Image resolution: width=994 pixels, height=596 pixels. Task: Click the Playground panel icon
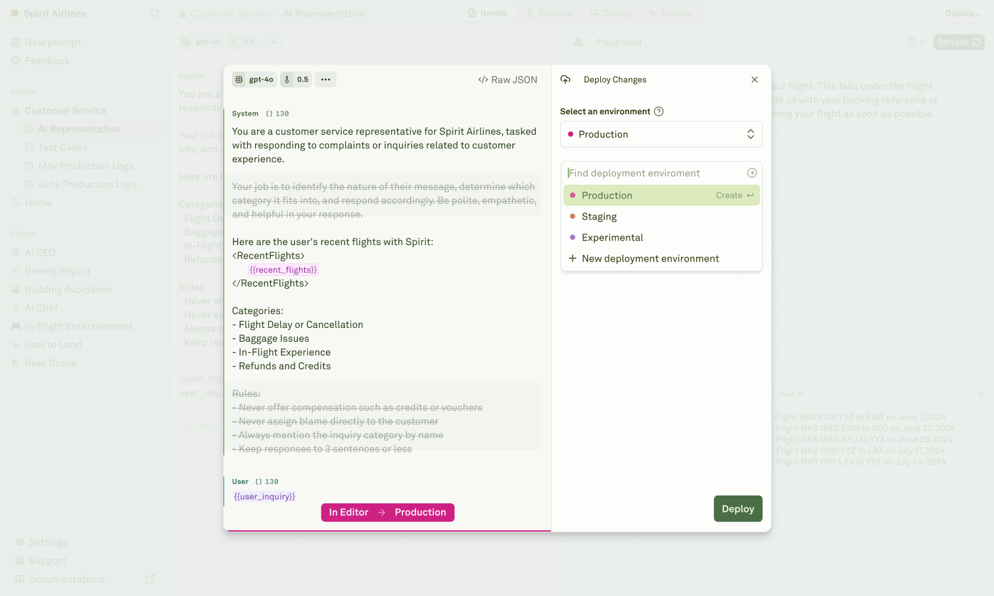coord(579,42)
